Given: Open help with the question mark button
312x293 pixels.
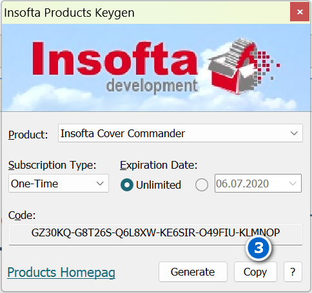Looking at the screenshot, I should (x=293, y=272).
